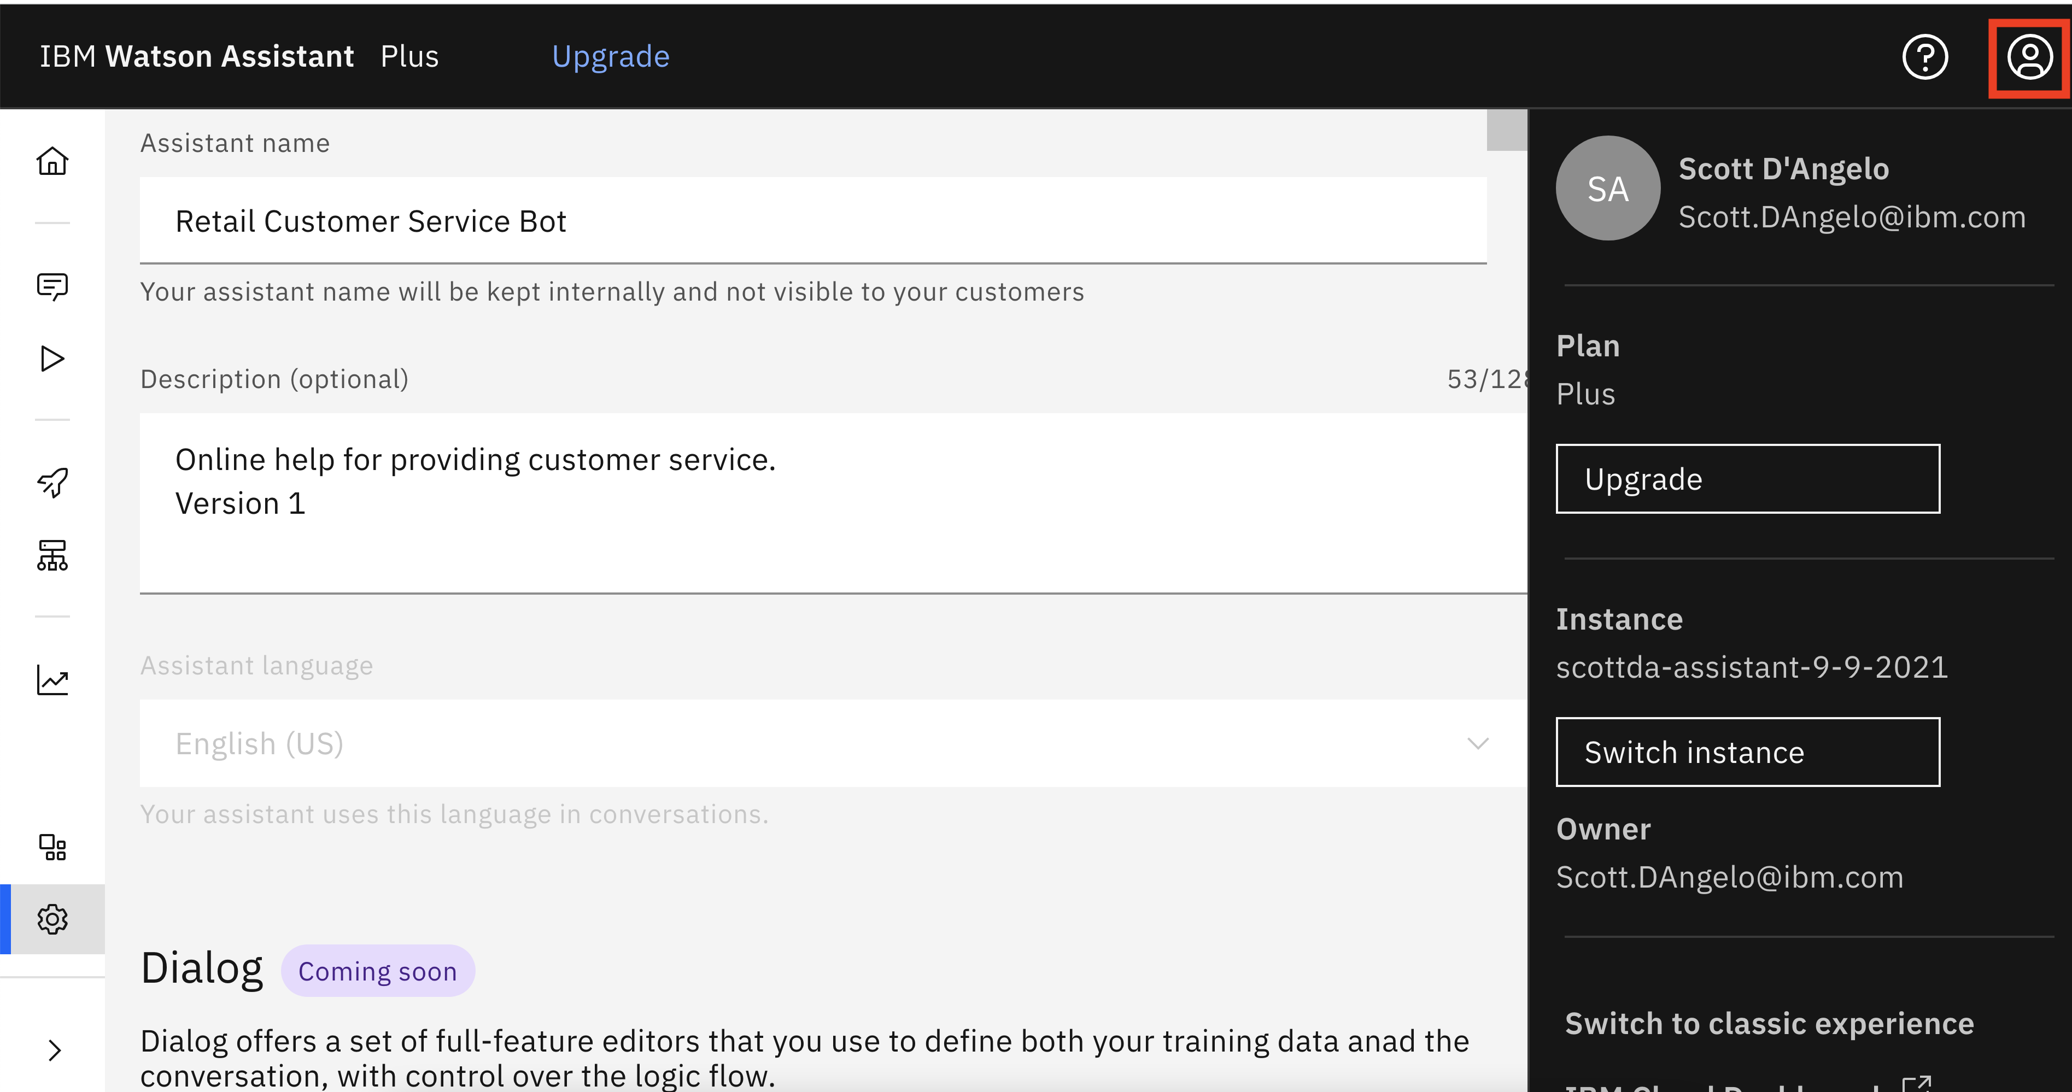
Task: Select Switch to classic experience
Action: [1769, 1024]
